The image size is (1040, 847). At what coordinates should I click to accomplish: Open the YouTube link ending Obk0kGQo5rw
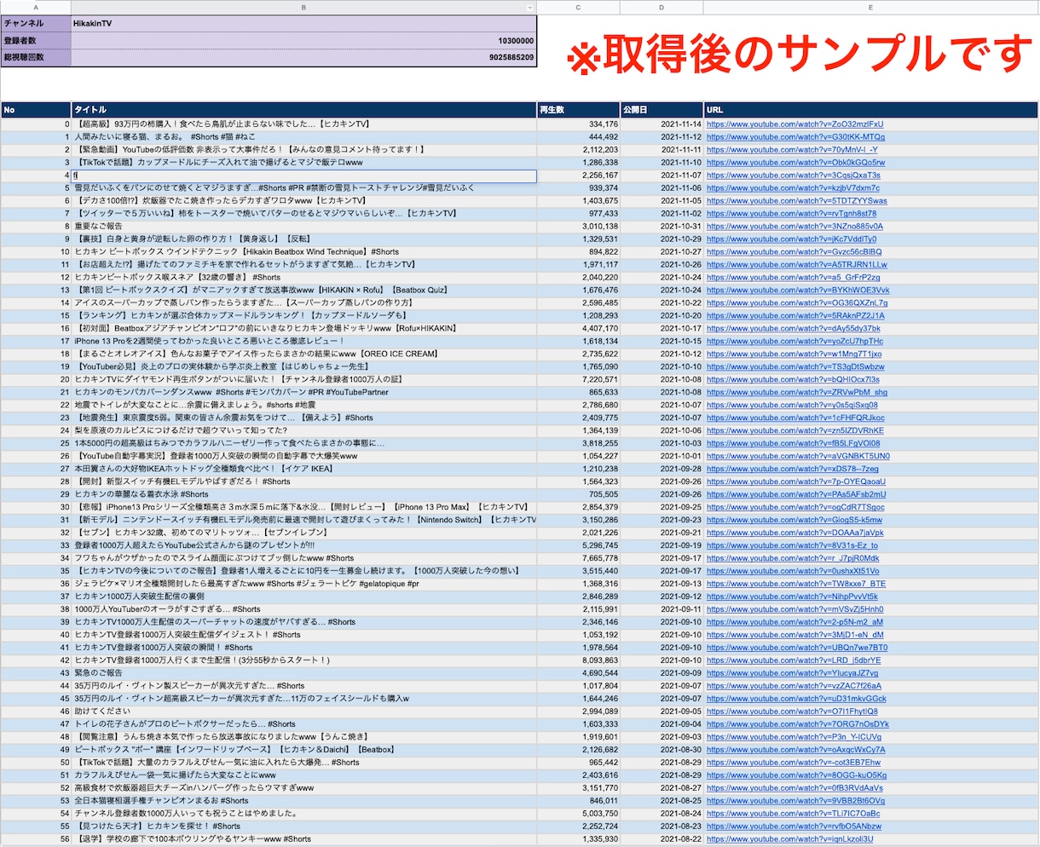click(x=795, y=163)
